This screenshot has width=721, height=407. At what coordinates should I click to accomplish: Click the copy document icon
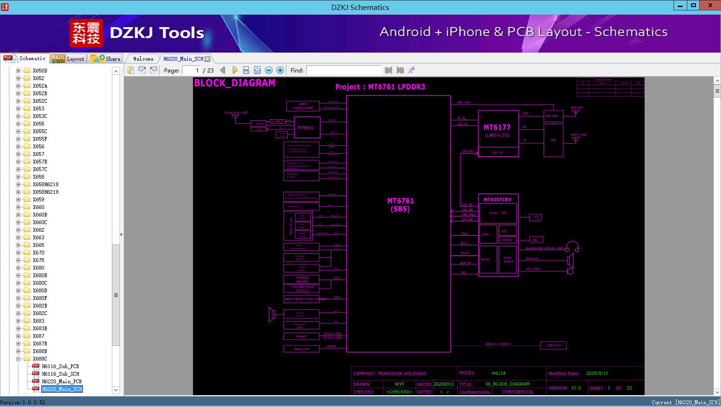(x=131, y=70)
